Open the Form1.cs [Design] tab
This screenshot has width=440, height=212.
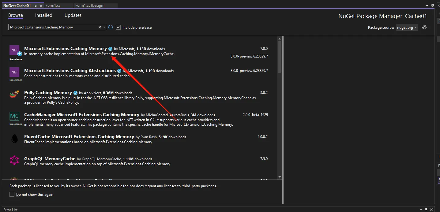(90, 6)
